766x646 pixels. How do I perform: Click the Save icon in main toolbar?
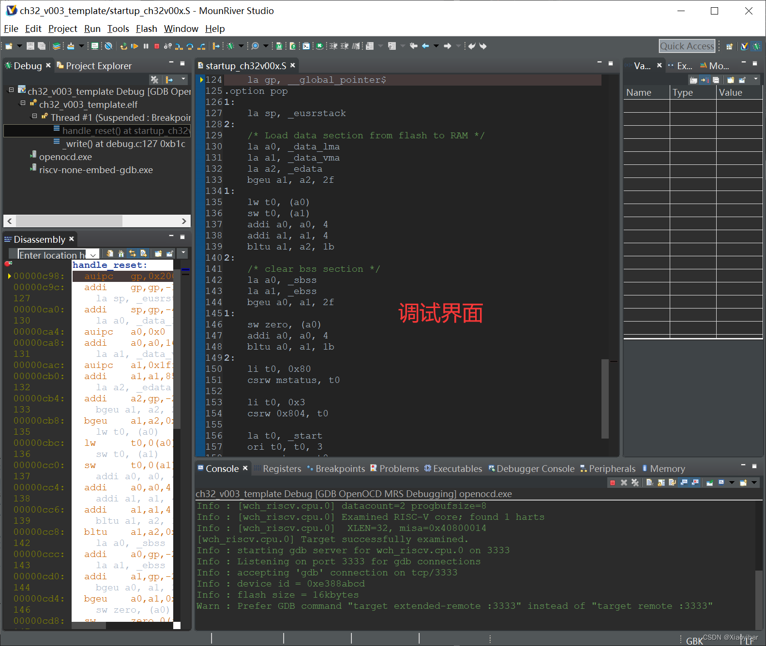(30, 46)
